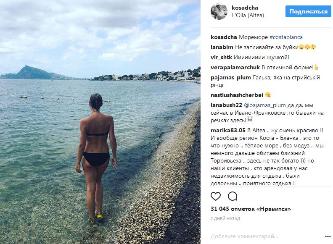Visit the vlr_shtk commenter profile
The height and width of the screenshot is (244, 333).
221,57
